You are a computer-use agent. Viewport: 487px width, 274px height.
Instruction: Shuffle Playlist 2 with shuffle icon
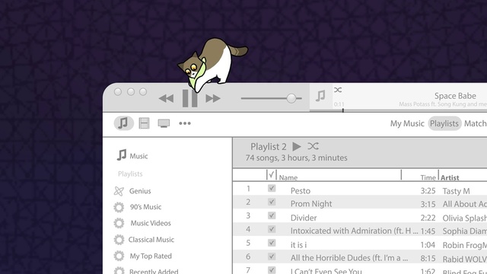click(313, 146)
